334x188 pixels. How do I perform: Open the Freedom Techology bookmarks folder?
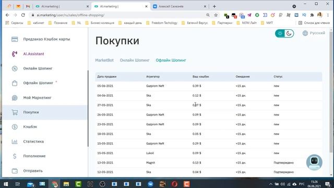click(162, 23)
